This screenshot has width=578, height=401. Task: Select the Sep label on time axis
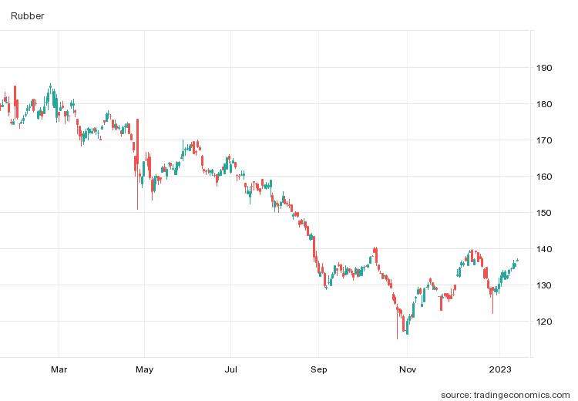(x=318, y=369)
